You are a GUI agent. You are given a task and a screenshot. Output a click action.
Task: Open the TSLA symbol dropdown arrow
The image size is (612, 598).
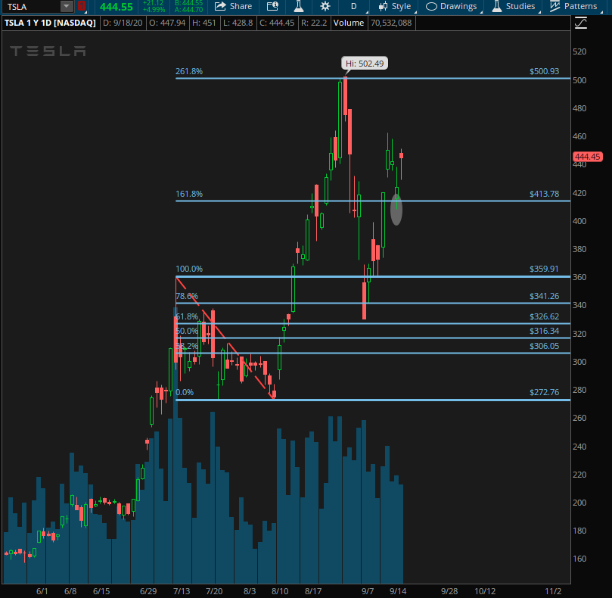click(67, 6)
